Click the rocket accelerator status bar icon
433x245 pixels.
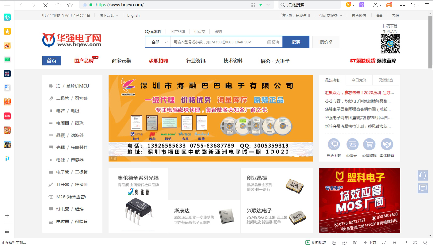(355, 242)
